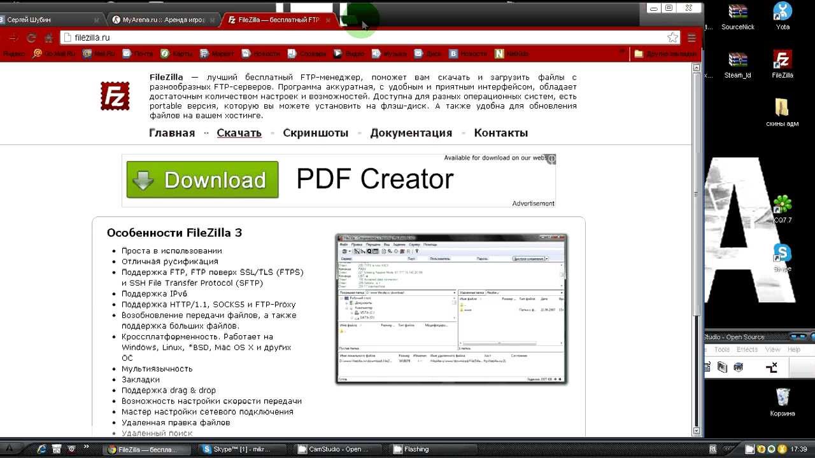The height and width of the screenshot is (458, 815).
Task: Reload the filezilla.ru page
Action: [x=31, y=38]
